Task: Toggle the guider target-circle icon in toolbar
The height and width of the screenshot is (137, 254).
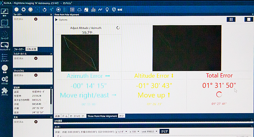Action: pyautogui.click(x=58, y=10)
